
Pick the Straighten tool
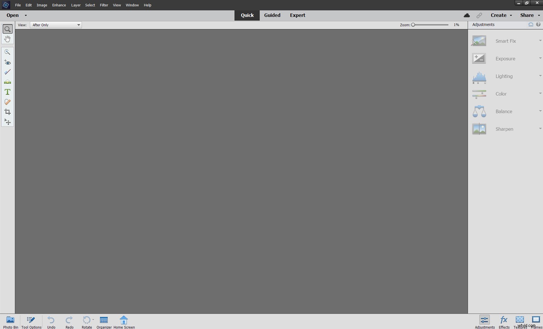[7, 82]
